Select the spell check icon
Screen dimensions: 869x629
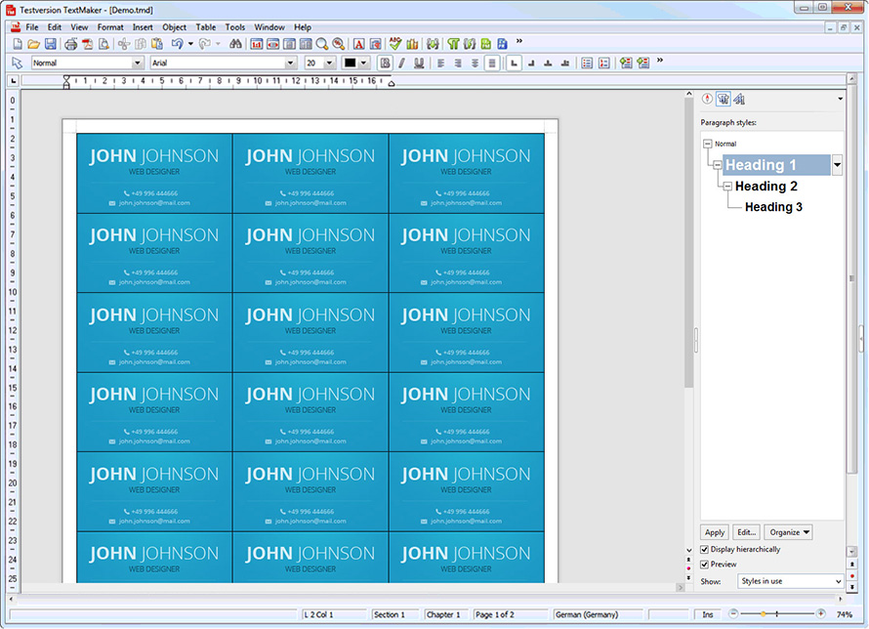pos(394,44)
